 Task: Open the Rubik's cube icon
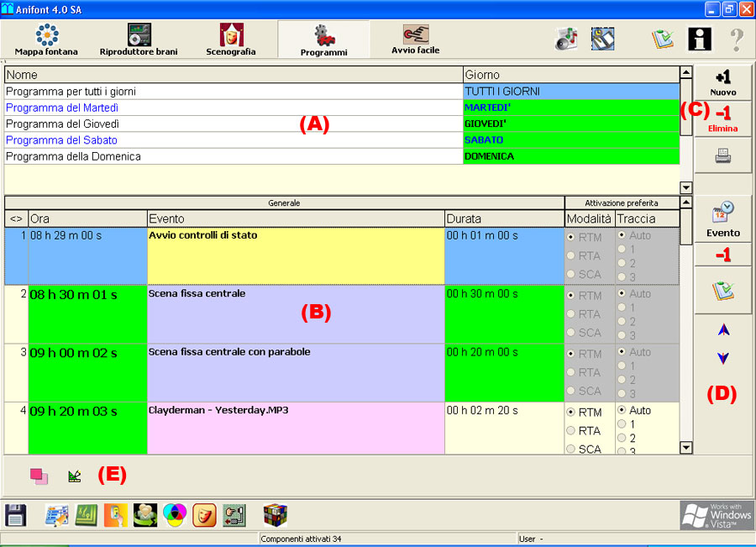[276, 515]
